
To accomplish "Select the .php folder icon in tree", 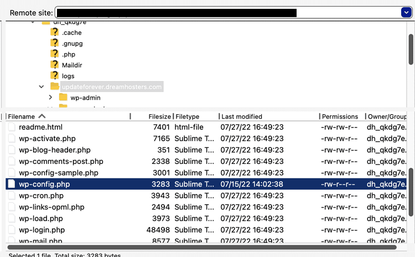I will click(x=54, y=54).
